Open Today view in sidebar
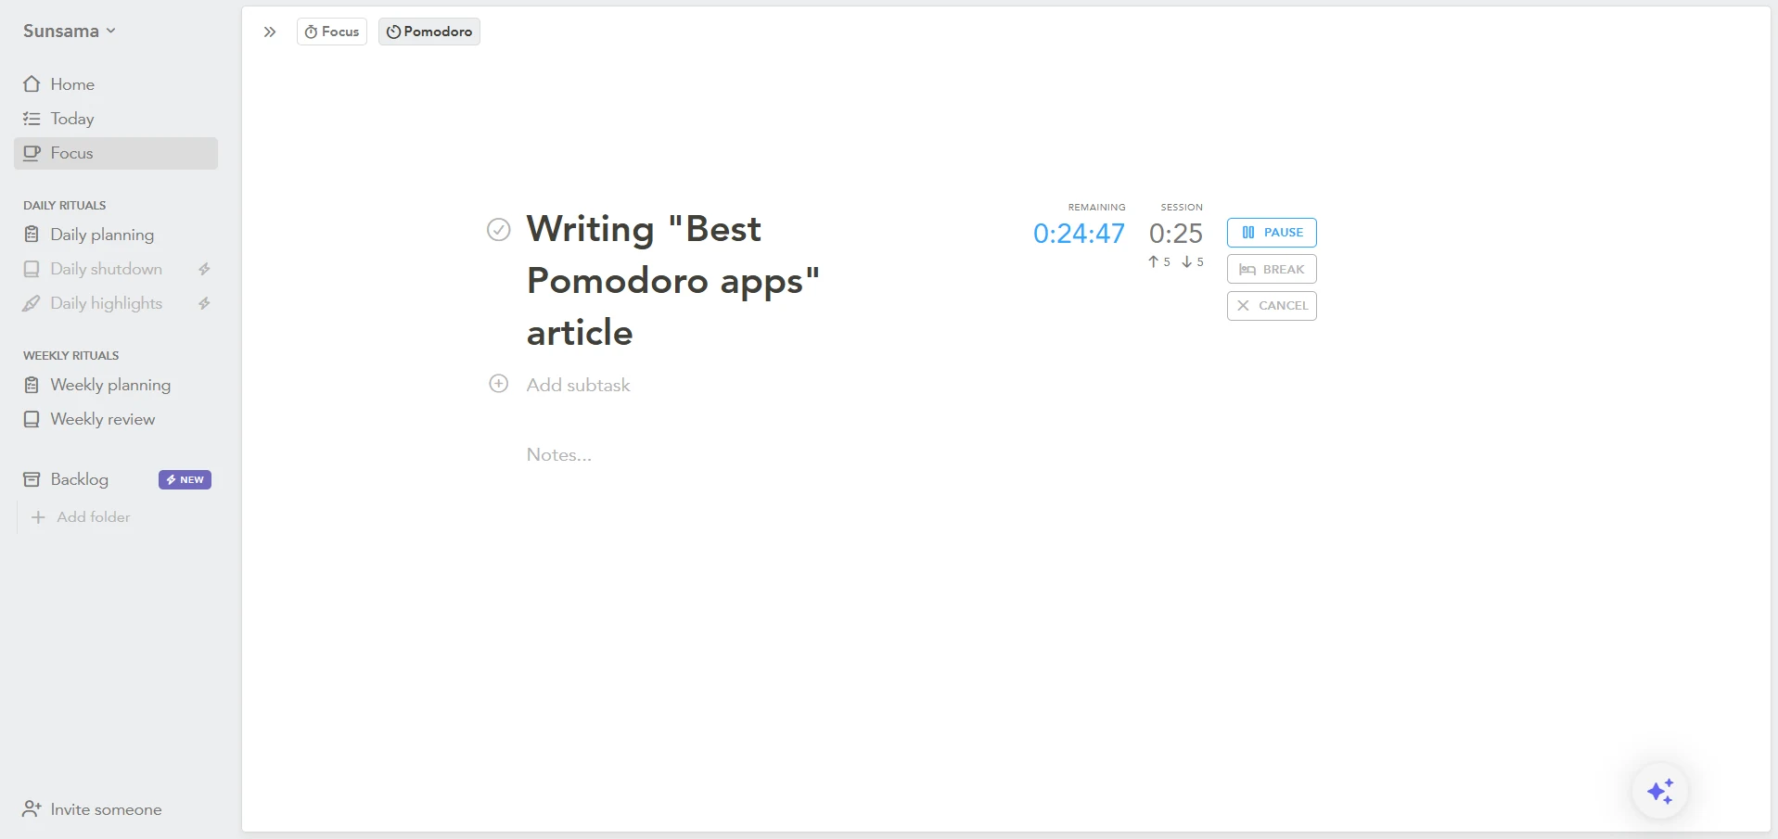This screenshot has width=1778, height=839. tap(116, 119)
